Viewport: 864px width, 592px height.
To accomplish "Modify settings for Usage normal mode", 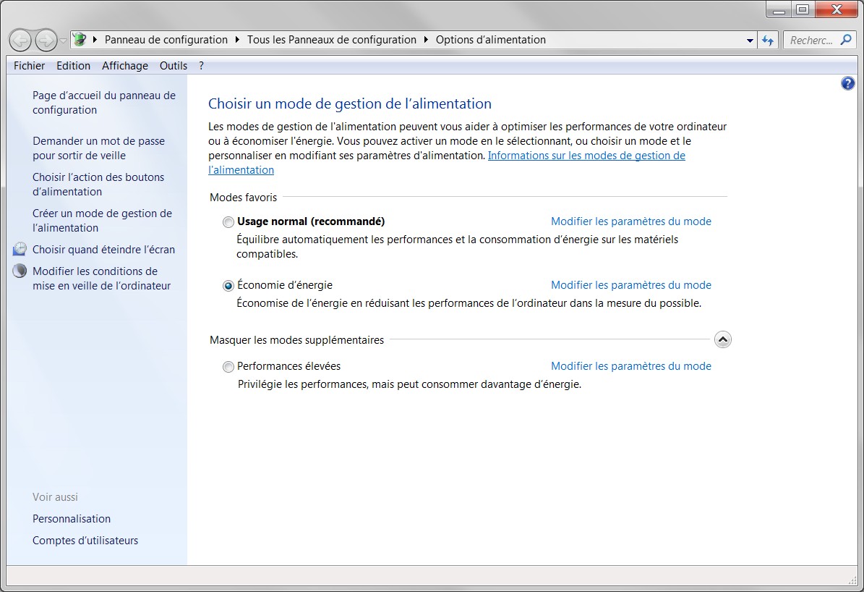I will tap(631, 221).
